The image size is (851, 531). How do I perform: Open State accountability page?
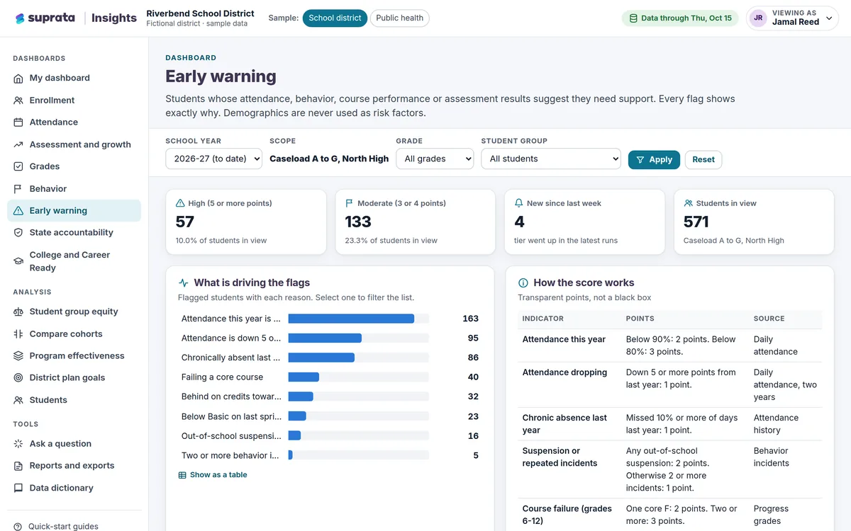74,233
